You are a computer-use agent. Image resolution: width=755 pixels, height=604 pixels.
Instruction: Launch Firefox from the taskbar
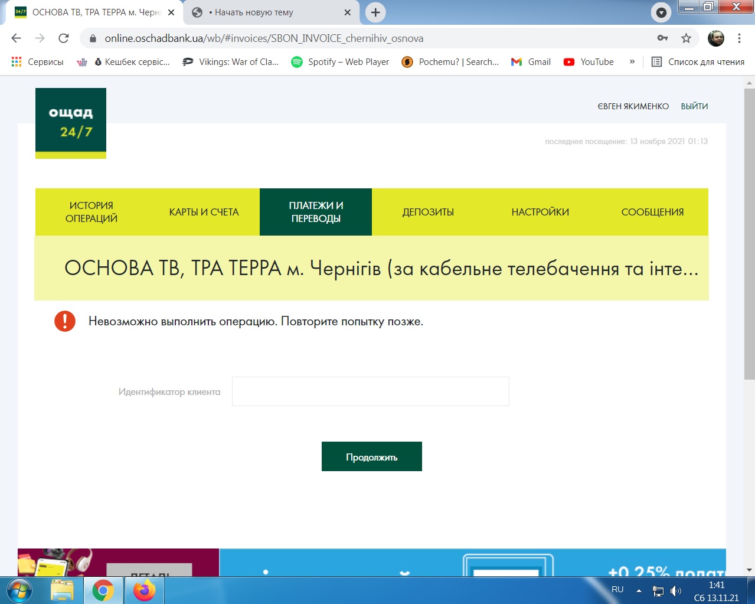[x=144, y=590]
